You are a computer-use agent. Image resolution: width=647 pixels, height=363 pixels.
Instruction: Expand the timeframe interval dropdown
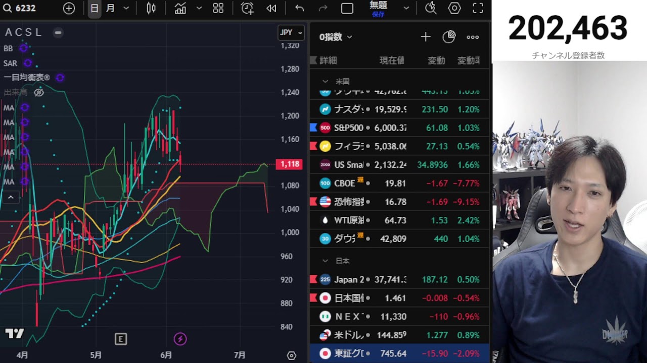126,8
